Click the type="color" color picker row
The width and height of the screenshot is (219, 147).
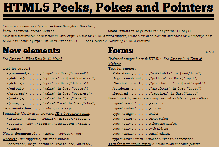pyautogui.click(x=140, y=119)
